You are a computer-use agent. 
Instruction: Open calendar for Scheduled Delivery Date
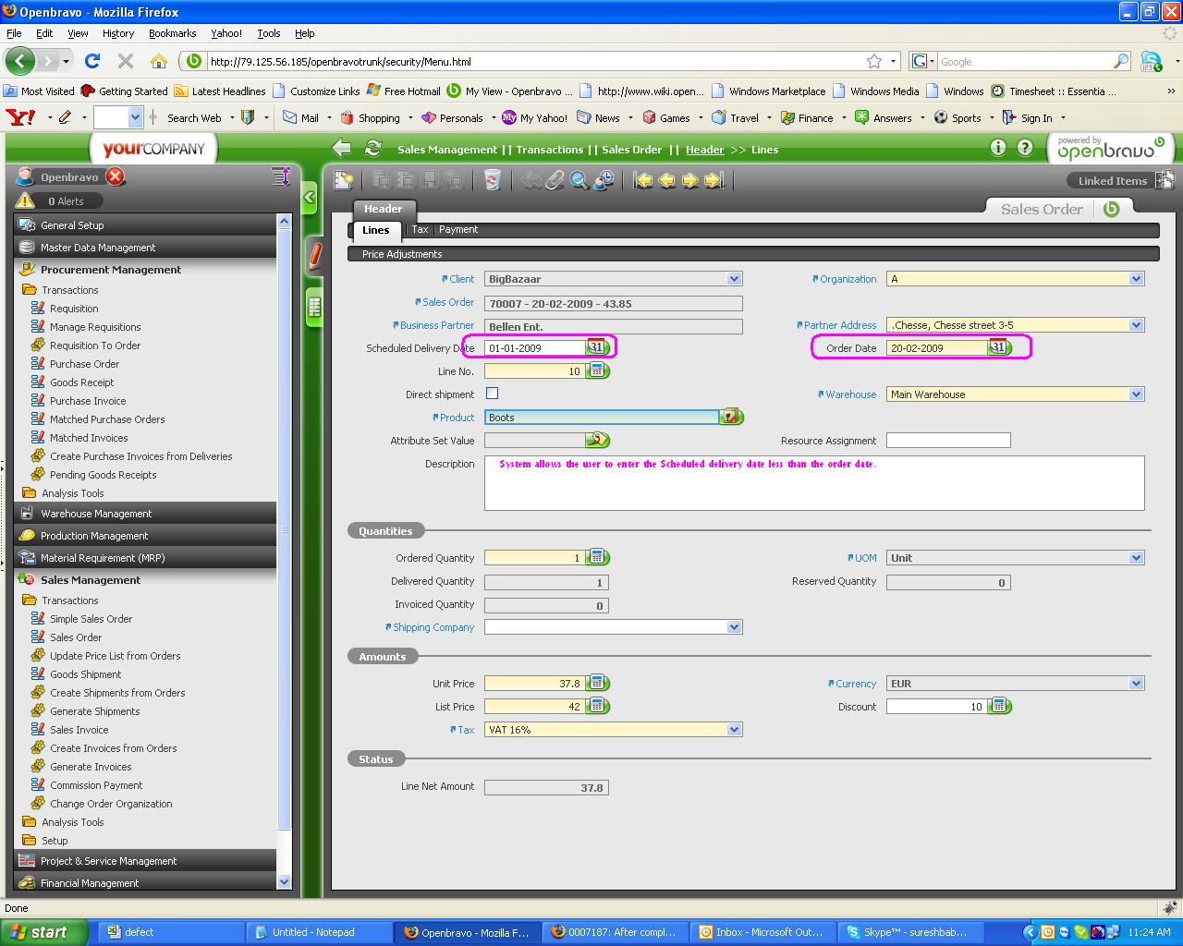click(x=597, y=347)
